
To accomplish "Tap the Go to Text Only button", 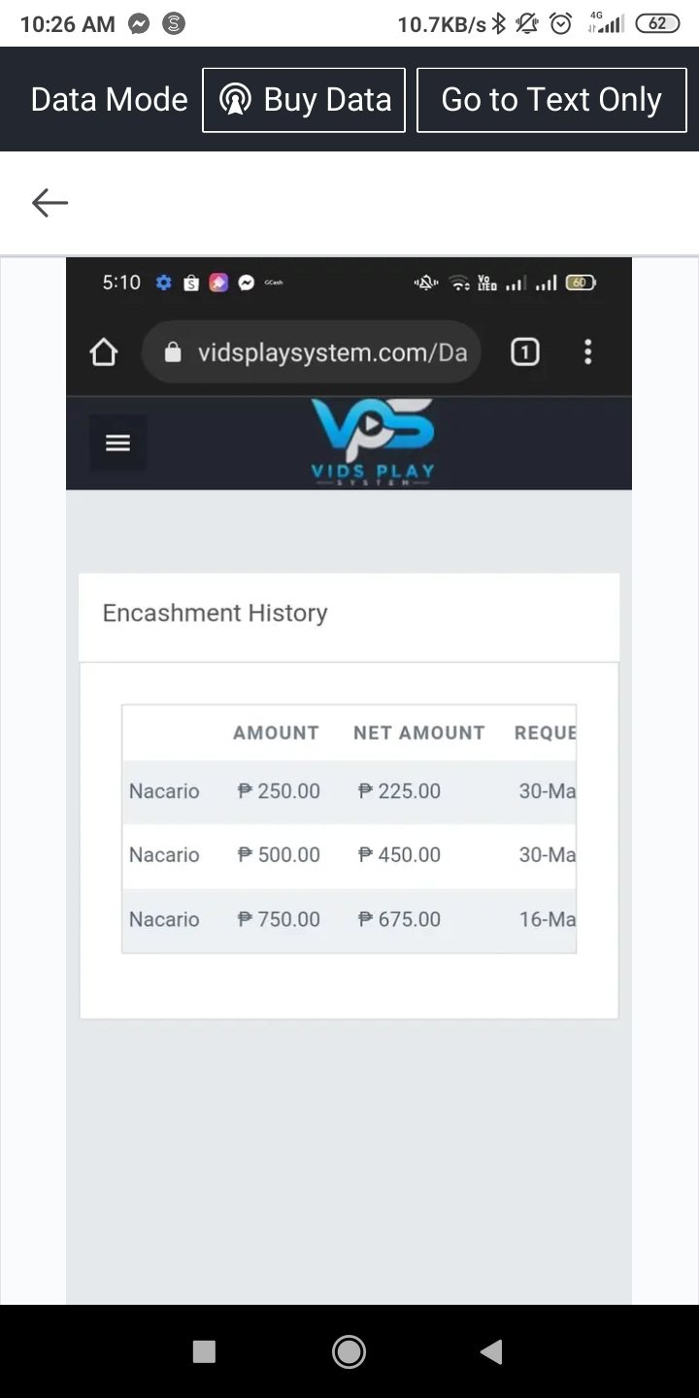I will coord(551,100).
